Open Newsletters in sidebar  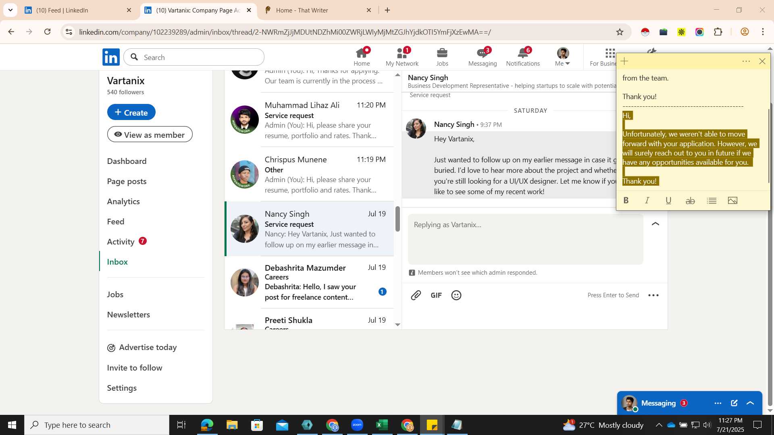[128, 315]
